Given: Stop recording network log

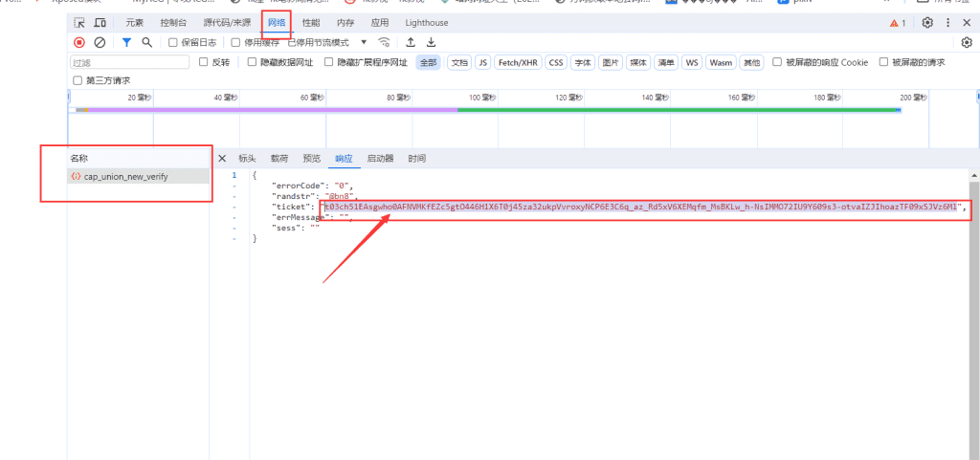Looking at the screenshot, I should pos(79,42).
